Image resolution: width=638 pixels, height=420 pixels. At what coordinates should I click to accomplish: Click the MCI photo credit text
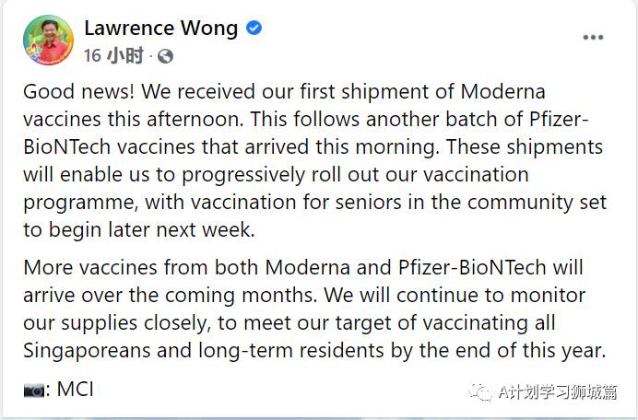pyautogui.click(x=75, y=390)
